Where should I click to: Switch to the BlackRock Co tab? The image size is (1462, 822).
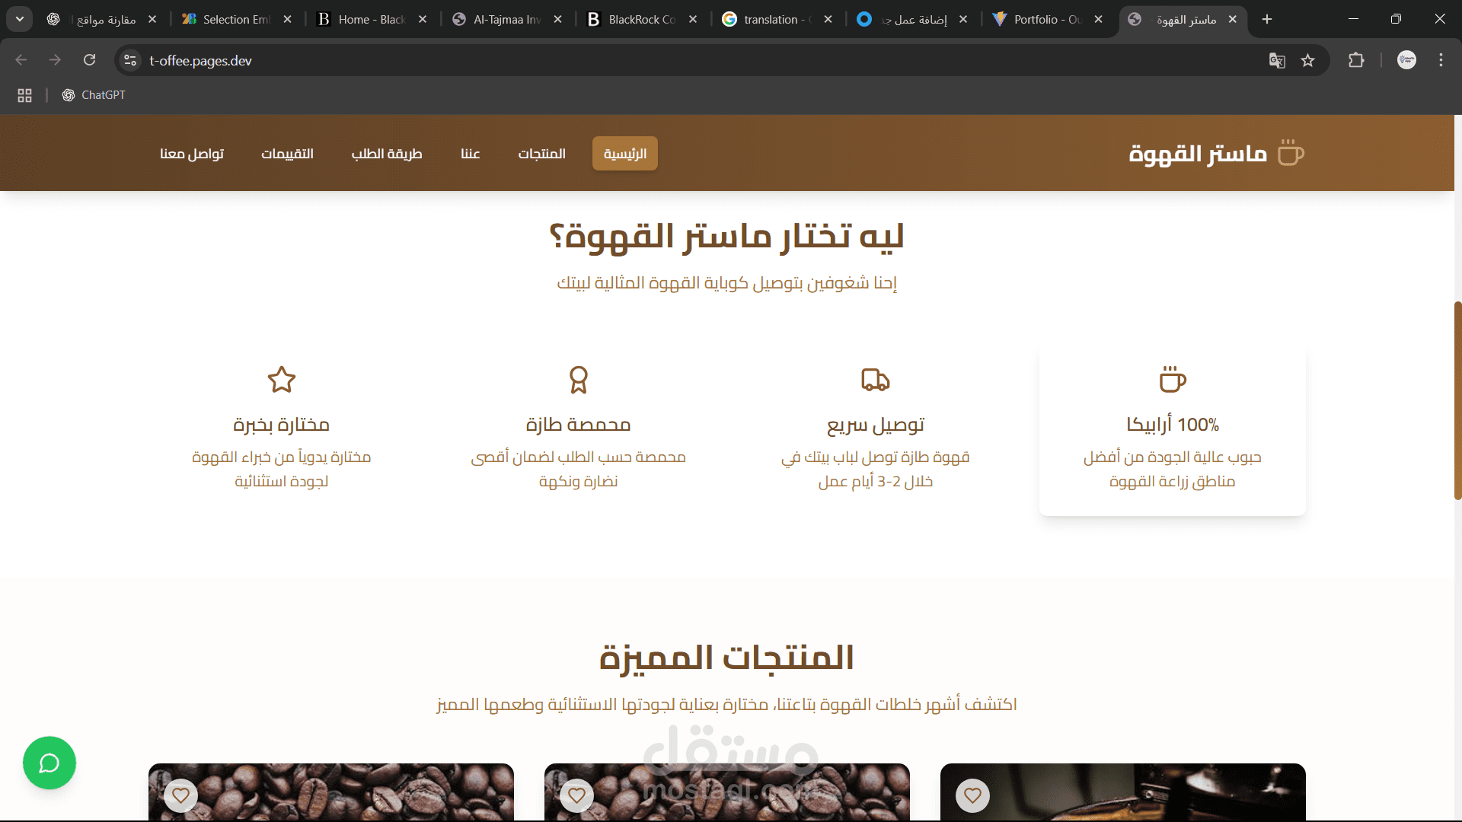click(x=641, y=19)
